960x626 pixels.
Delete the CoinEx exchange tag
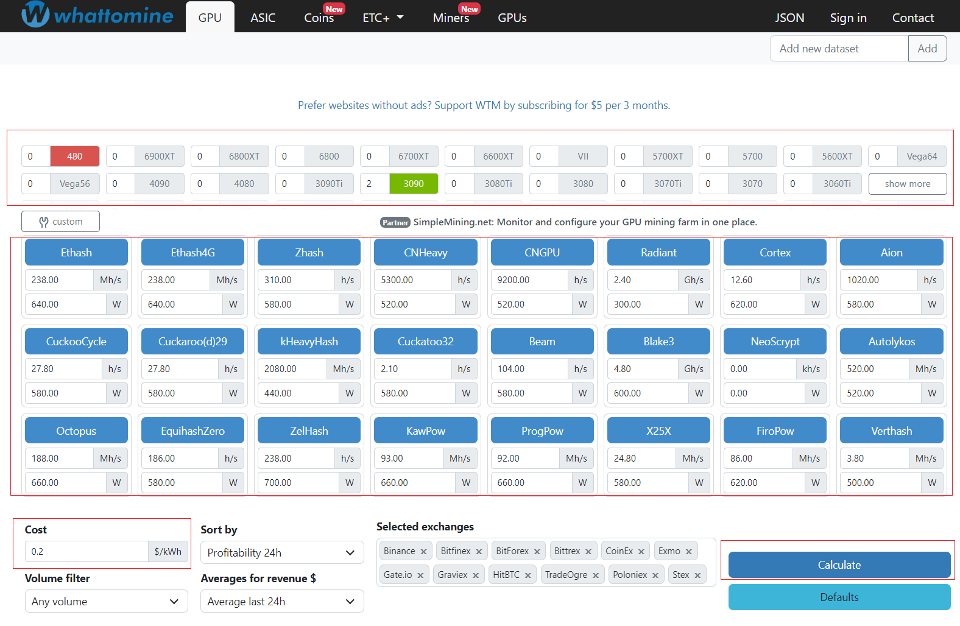pos(641,552)
